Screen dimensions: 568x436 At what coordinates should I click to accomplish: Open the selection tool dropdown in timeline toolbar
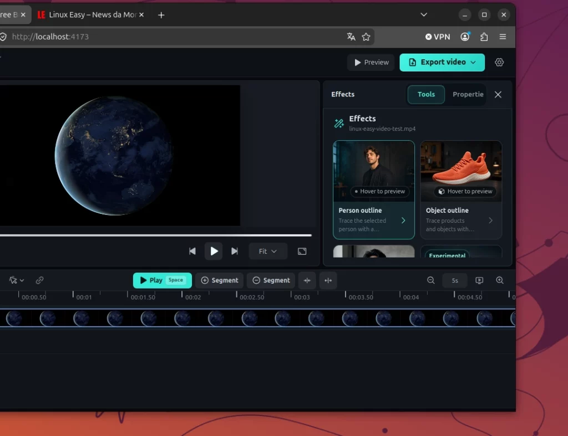(16, 280)
